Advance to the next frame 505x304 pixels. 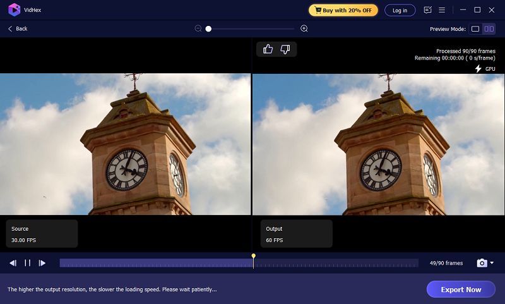point(42,263)
